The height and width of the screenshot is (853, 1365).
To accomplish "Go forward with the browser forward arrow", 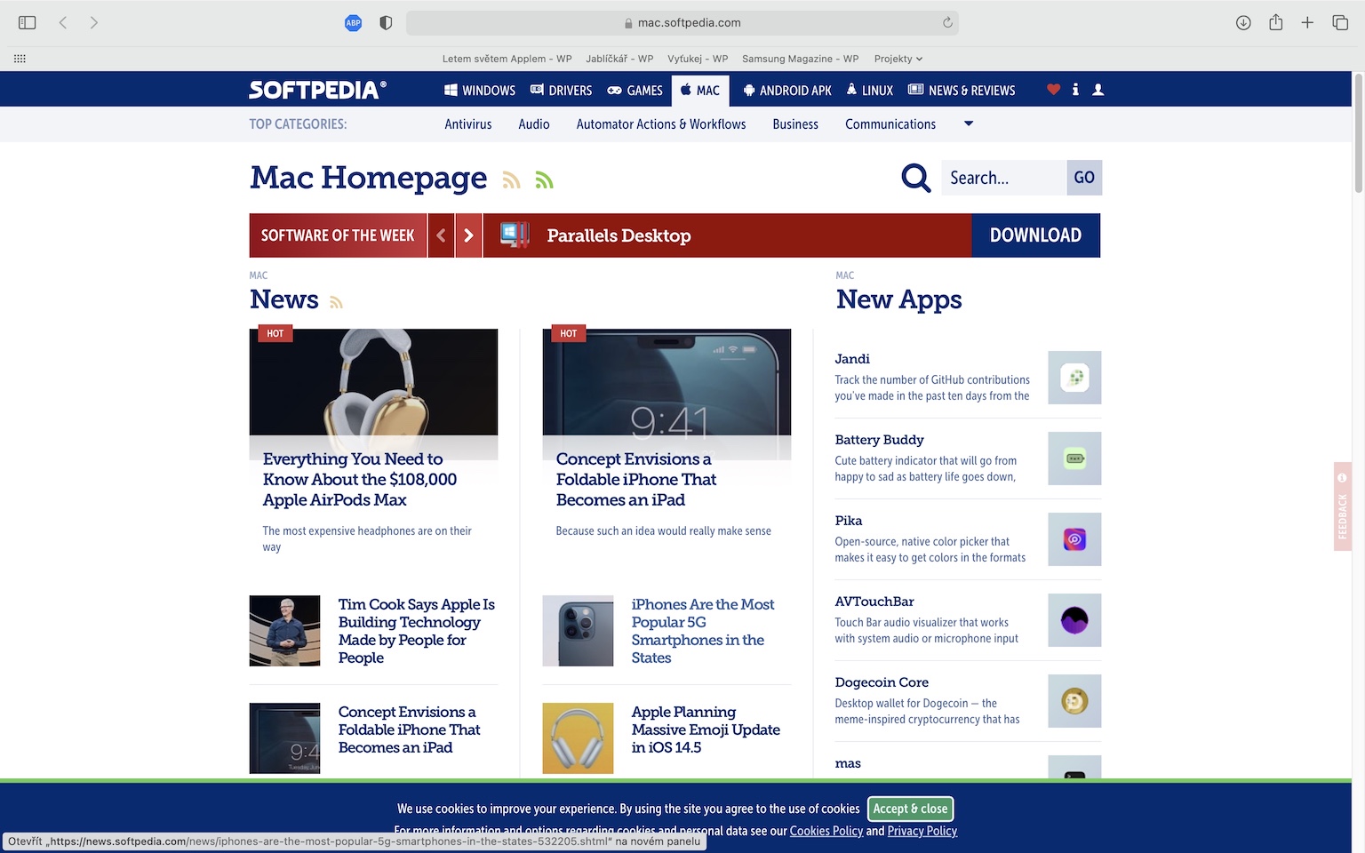I will [x=94, y=22].
